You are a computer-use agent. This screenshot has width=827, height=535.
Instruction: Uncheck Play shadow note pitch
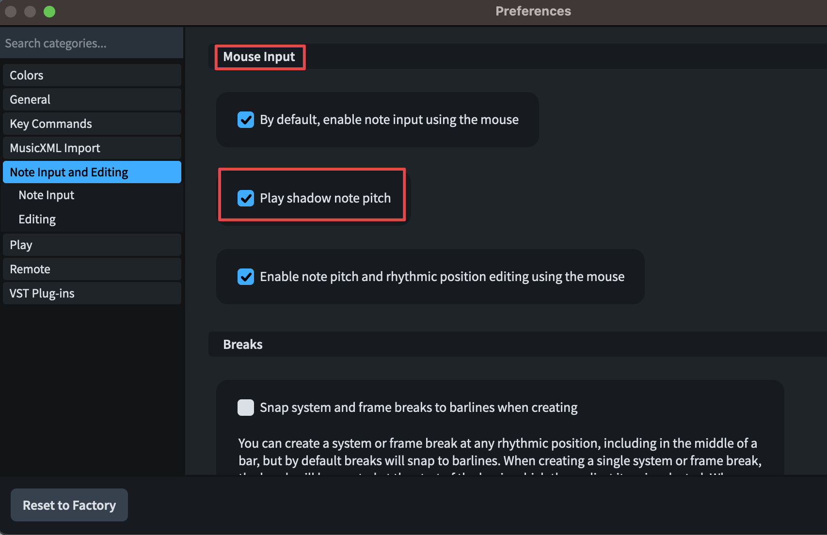(x=246, y=198)
